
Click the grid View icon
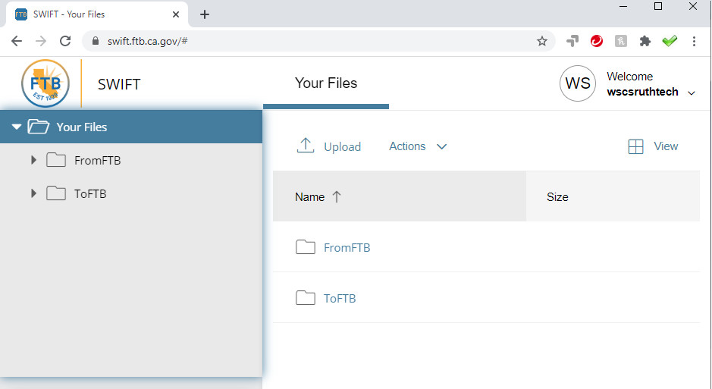tap(635, 146)
